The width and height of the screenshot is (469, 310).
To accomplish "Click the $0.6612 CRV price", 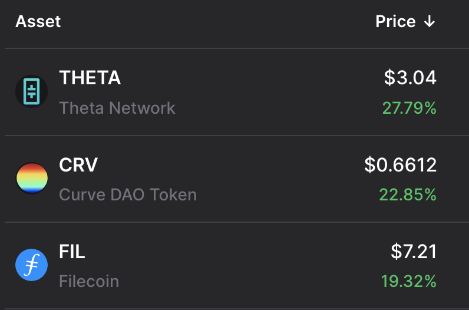I will [401, 165].
